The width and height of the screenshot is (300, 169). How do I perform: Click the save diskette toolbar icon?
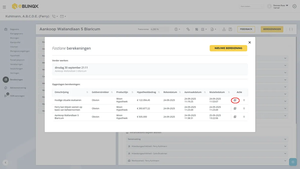tap(230, 29)
